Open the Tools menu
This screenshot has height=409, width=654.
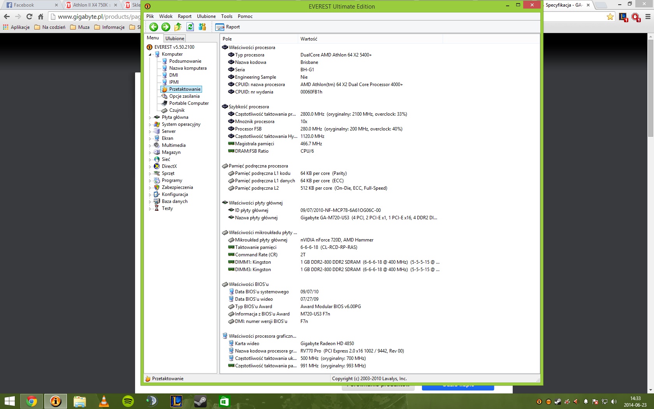[x=227, y=16]
